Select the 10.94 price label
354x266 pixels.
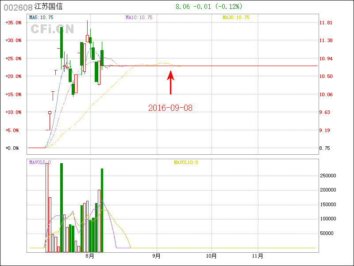pyautogui.click(x=326, y=59)
